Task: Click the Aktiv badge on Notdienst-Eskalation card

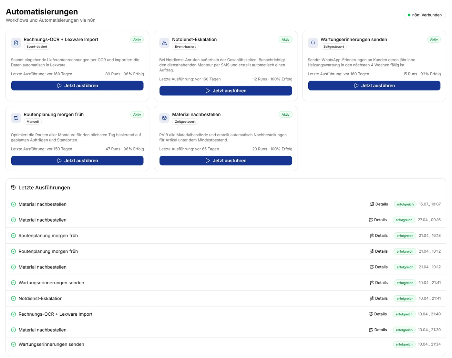Action: [285, 39]
